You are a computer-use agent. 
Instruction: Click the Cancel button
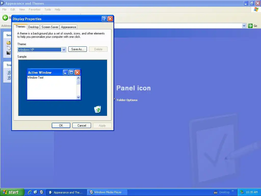point(82,126)
